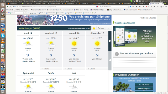Open LibreOffice Calc from the dock

[x=3, y=51]
